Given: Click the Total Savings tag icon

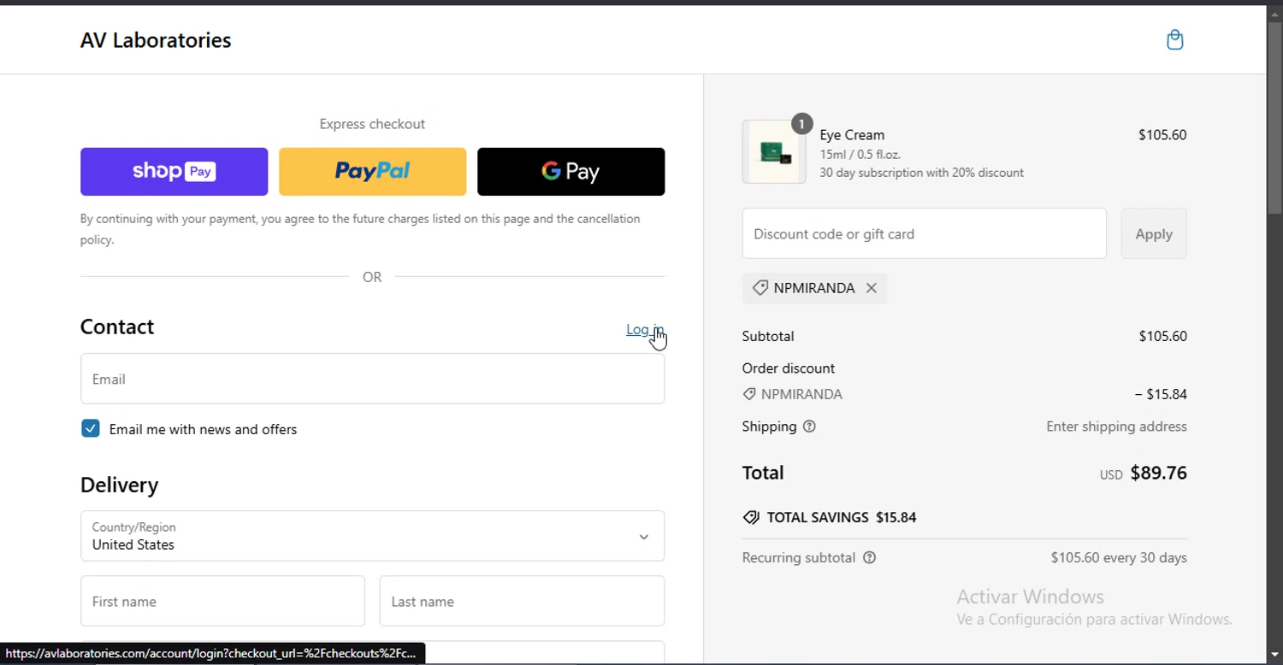Looking at the screenshot, I should (x=751, y=517).
